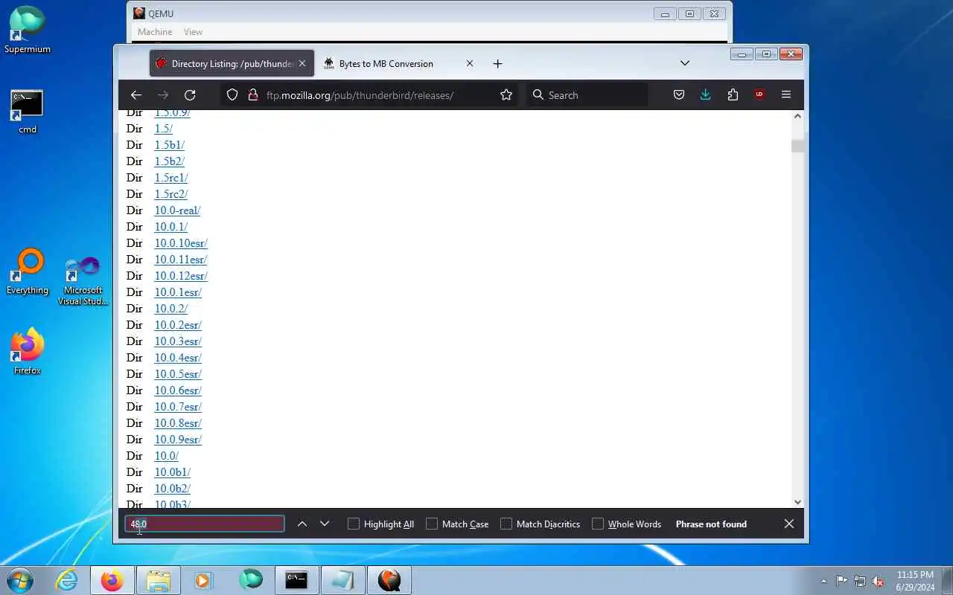The image size is (953, 595).
Task: Show hidden tray icons arrow
Action: coord(823,581)
